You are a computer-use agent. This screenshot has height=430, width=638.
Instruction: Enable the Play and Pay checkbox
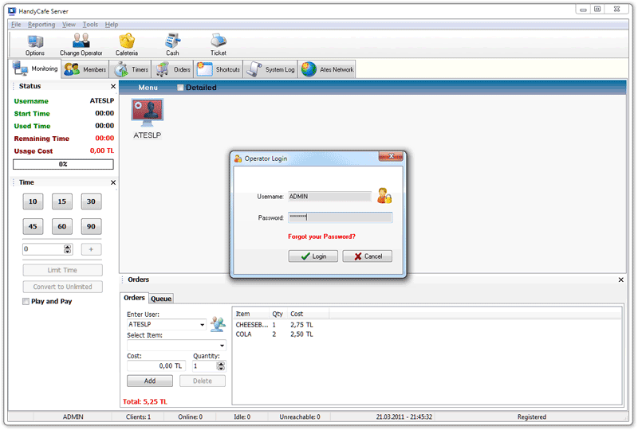click(x=26, y=302)
